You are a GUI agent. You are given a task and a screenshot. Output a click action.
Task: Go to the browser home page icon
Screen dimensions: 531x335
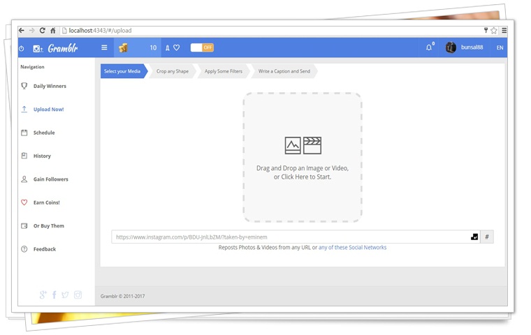pos(53,31)
